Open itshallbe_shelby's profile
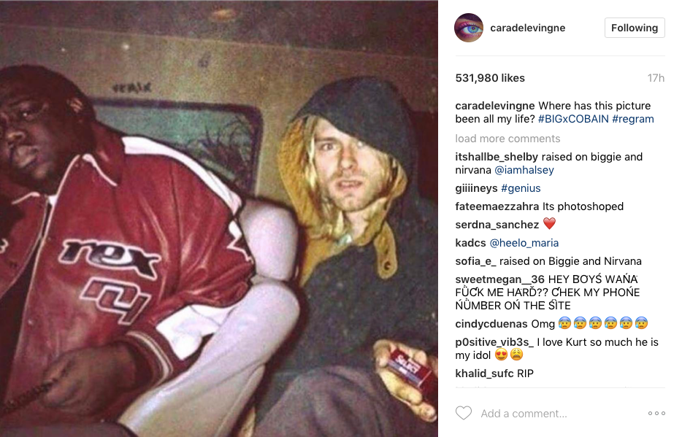 [x=497, y=157]
